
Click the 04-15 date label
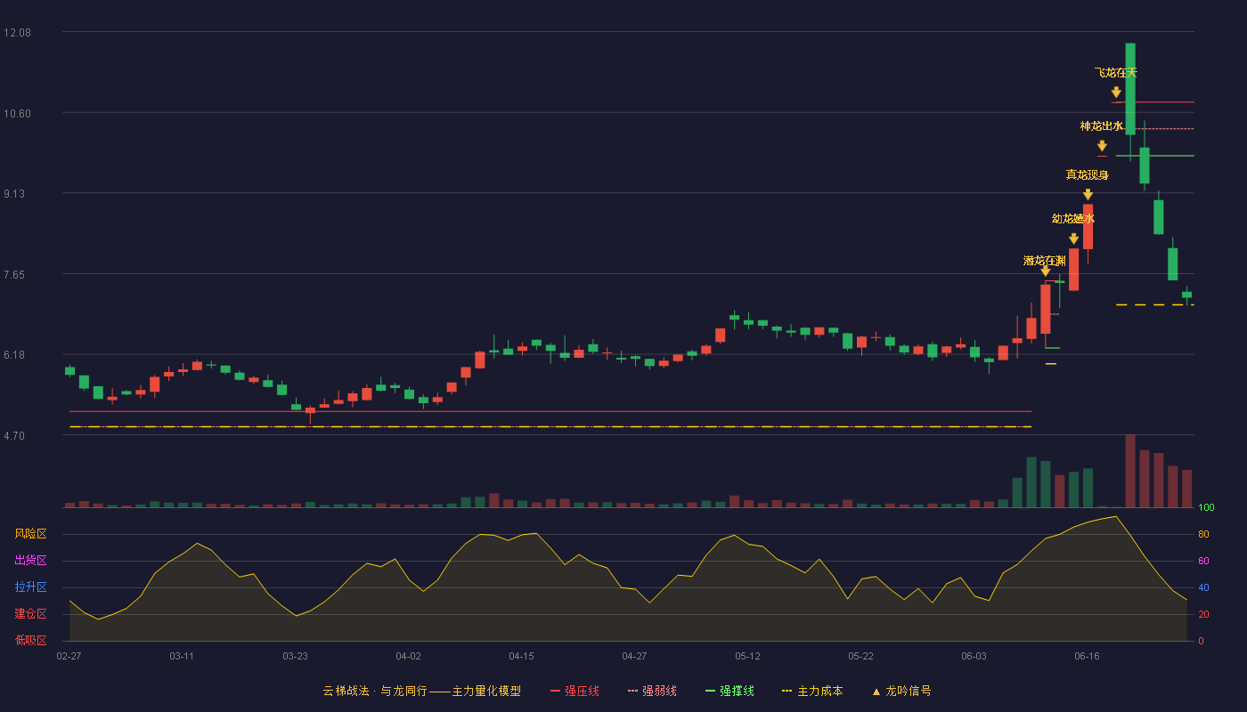click(x=521, y=656)
